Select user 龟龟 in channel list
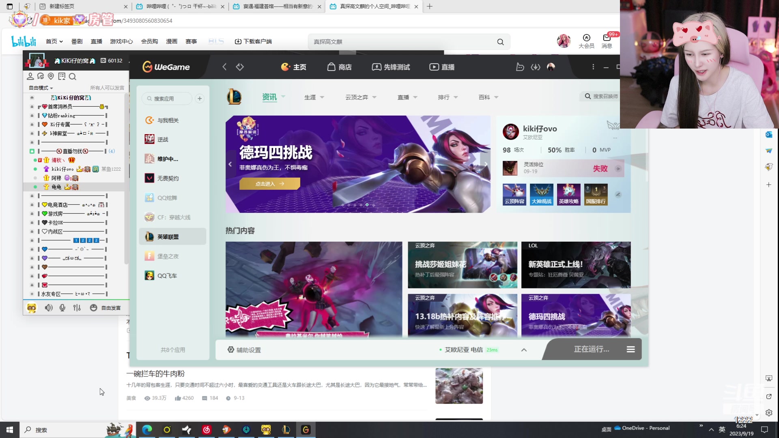The width and height of the screenshot is (779, 438). pyautogui.click(x=56, y=187)
